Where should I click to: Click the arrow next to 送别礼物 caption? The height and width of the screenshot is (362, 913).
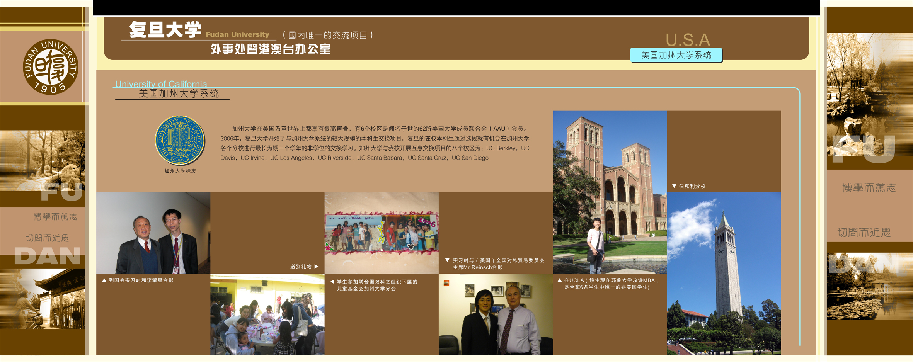coord(317,267)
